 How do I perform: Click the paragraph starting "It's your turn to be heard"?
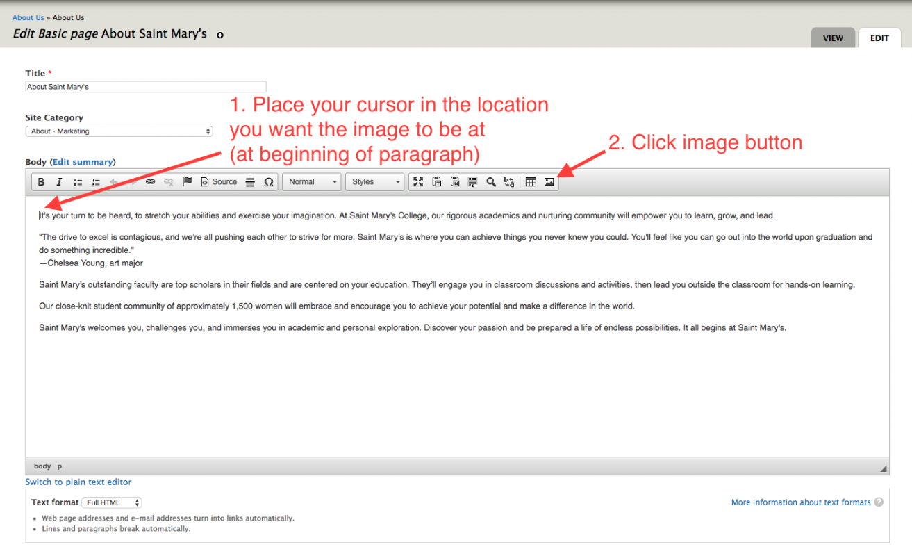coord(407,215)
